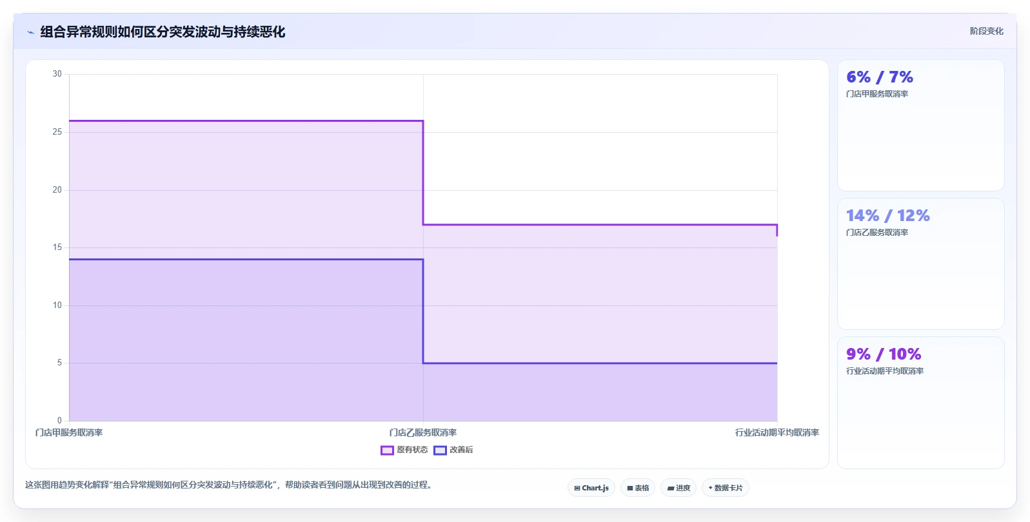Click the 门店甲服务取消率 card caption
Screen dimensions: 1030x522
click(877, 94)
